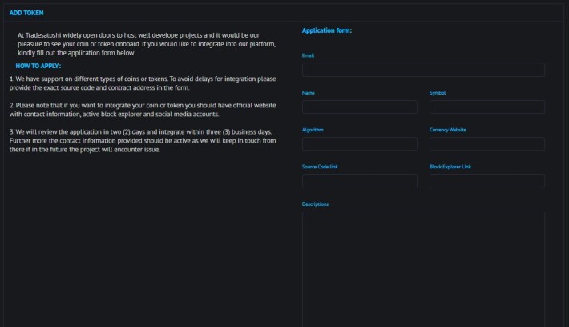This screenshot has height=327, width=569.
Task: Click the Application form heading
Action: tap(327, 30)
